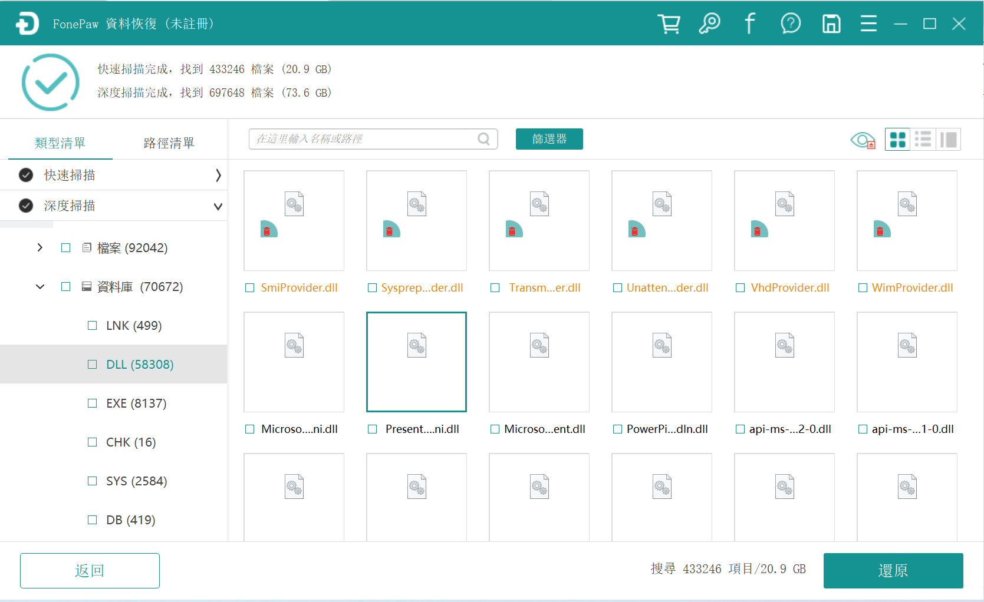The height and width of the screenshot is (602, 984).
Task: Expand the 快速掃描 section
Action: click(x=218, y=175)
